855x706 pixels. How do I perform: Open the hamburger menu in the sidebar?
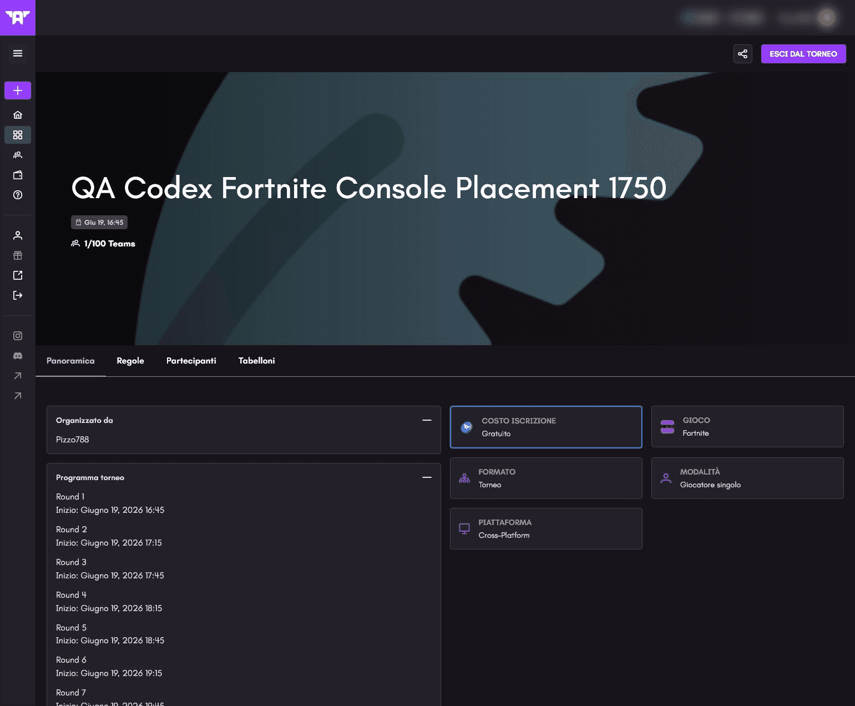pyautogui.click(x=18, y=53)
